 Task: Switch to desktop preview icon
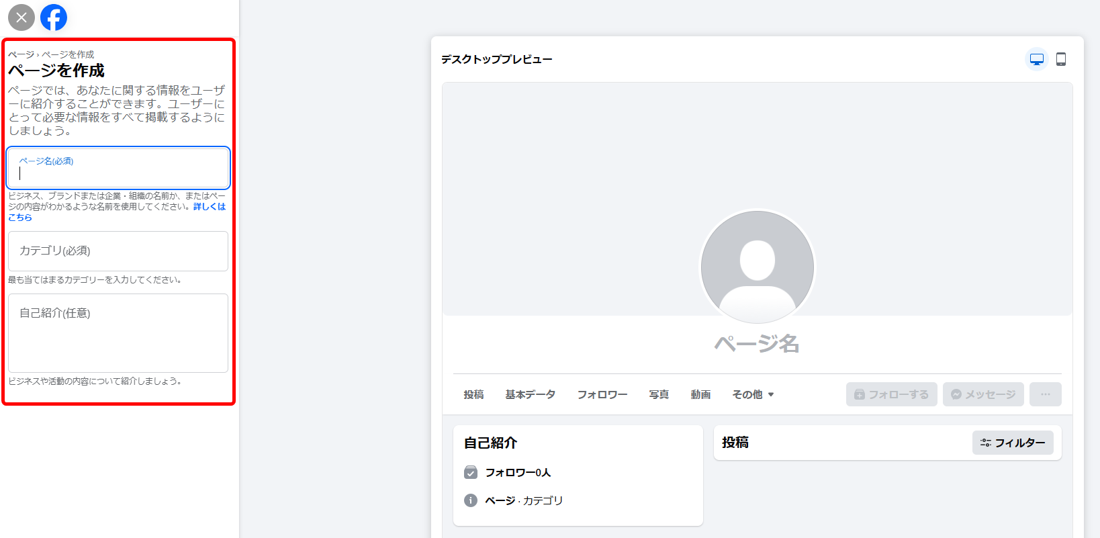[x=1037, y=59]
